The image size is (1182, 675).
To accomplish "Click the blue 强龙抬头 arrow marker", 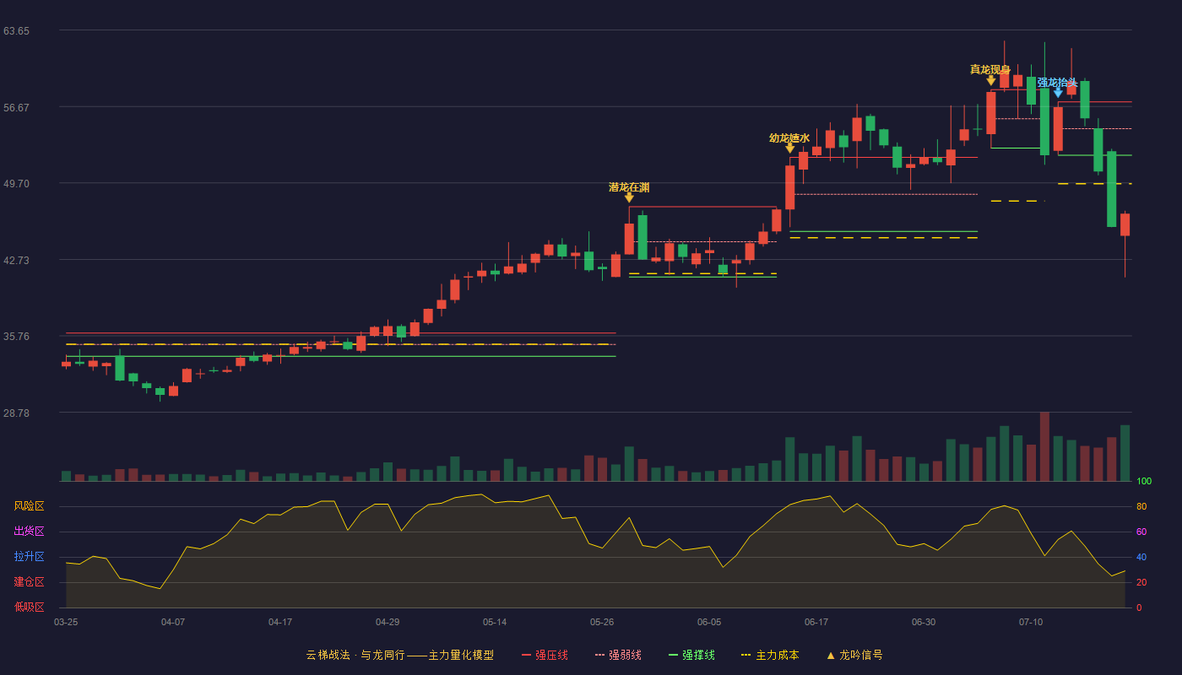I will point(1058,93).
